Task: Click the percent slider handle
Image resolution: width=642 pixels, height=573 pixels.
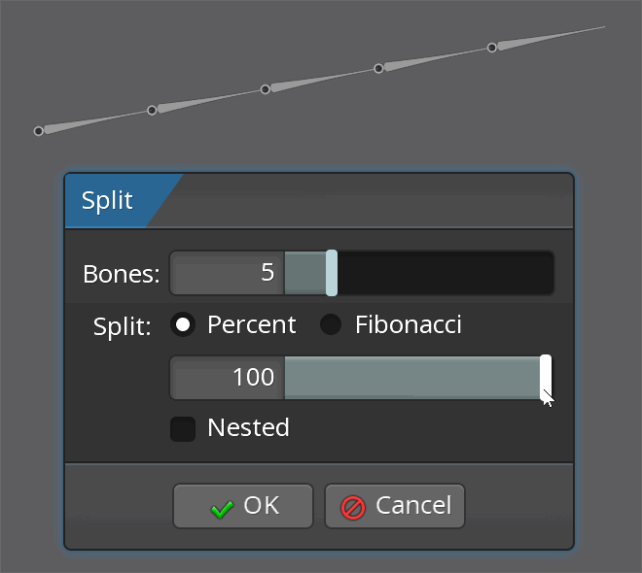Action: pyautogui.click(x=546, y=377)
